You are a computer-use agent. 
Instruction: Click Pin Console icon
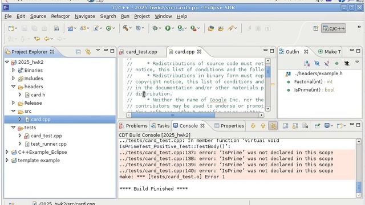(x=317, y=126)
